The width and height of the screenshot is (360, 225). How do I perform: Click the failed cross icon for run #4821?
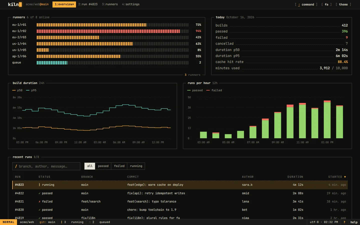click(39, 201)
